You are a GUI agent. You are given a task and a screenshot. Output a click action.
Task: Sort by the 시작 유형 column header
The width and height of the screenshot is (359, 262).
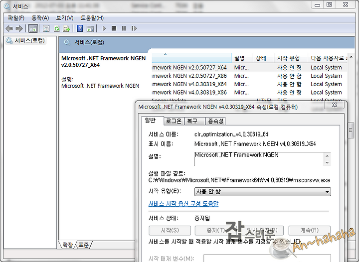[291, 58]
